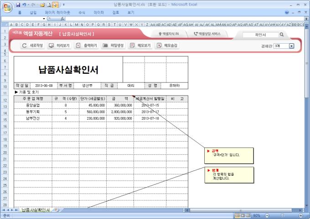Open the 검토 ribbon tab
This screenshot has height=219, width=310.
116,12
